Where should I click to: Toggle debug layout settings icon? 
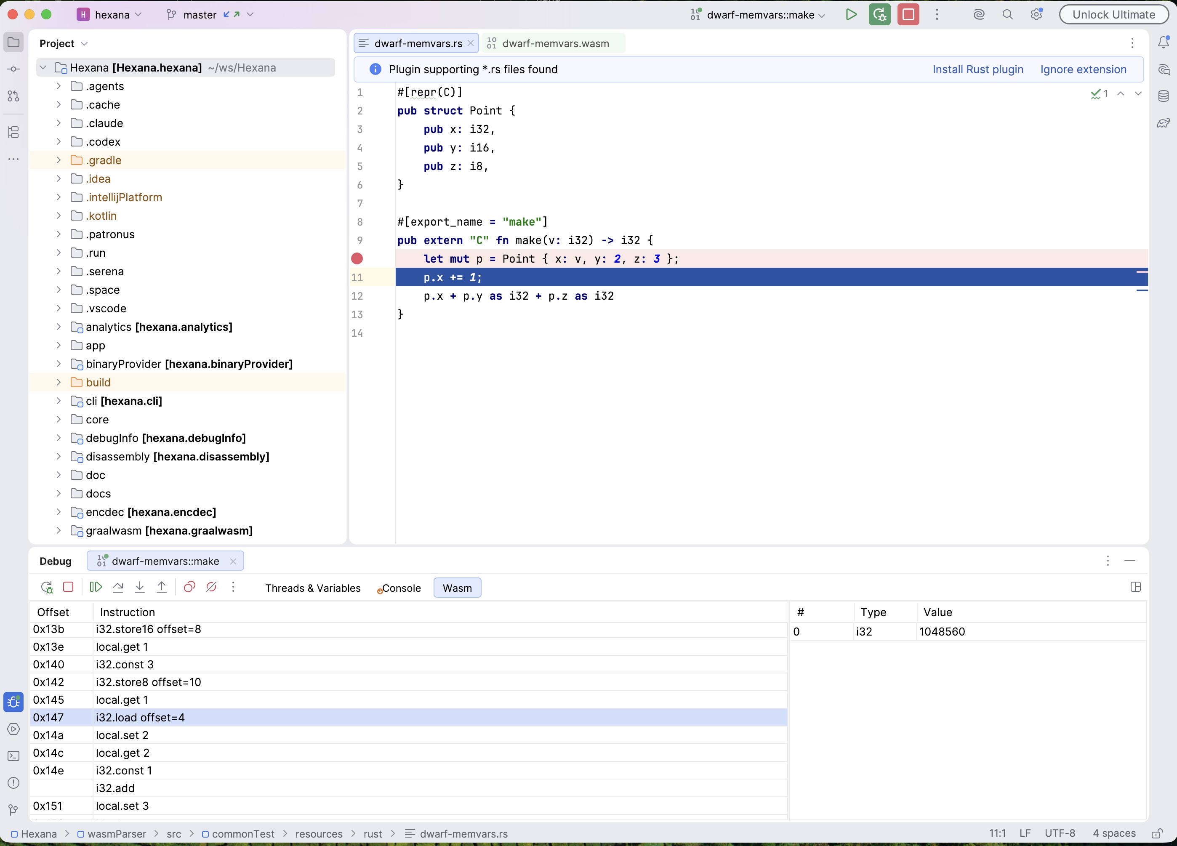1135,587
